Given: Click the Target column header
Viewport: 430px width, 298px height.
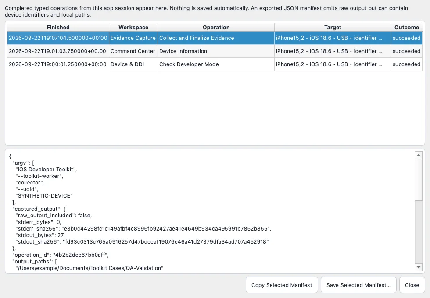Looking at the screenshot, I should coord(333,27).
